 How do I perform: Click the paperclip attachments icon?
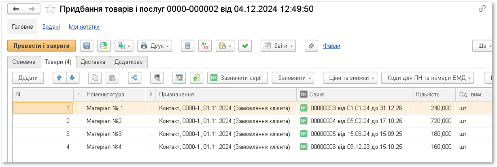tap(311, 46)
